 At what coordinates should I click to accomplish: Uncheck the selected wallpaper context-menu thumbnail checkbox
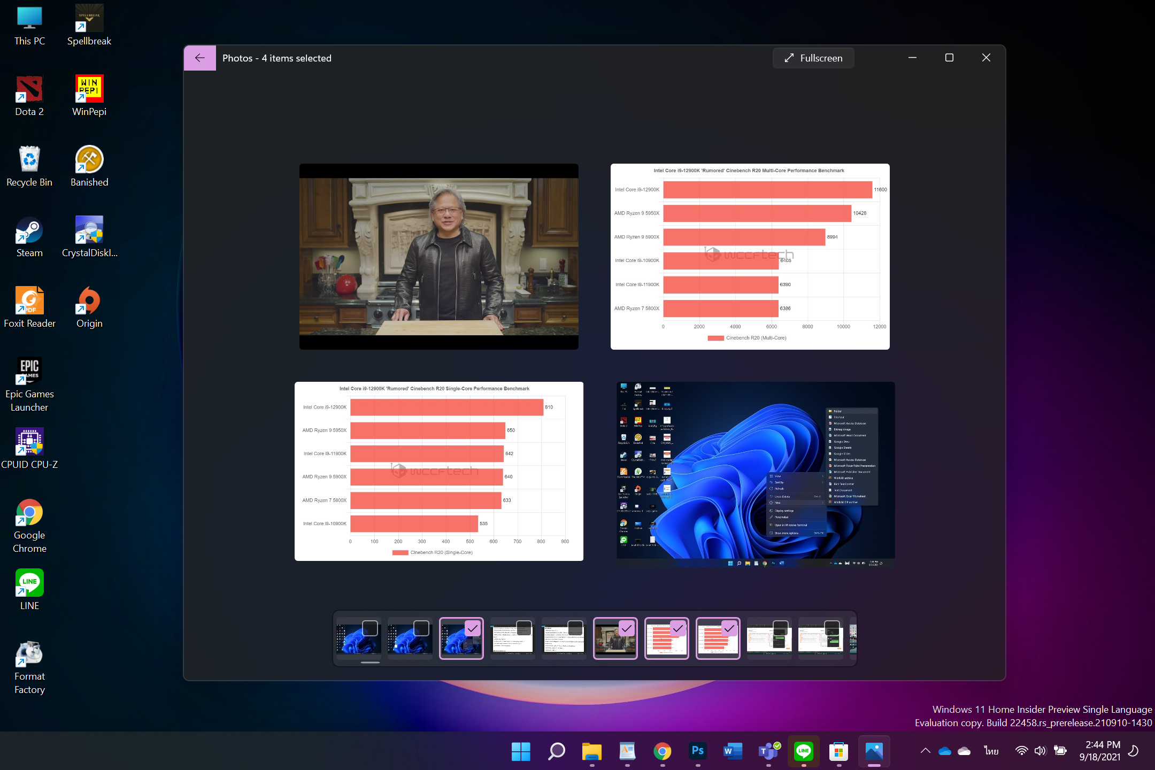(472, 628)
